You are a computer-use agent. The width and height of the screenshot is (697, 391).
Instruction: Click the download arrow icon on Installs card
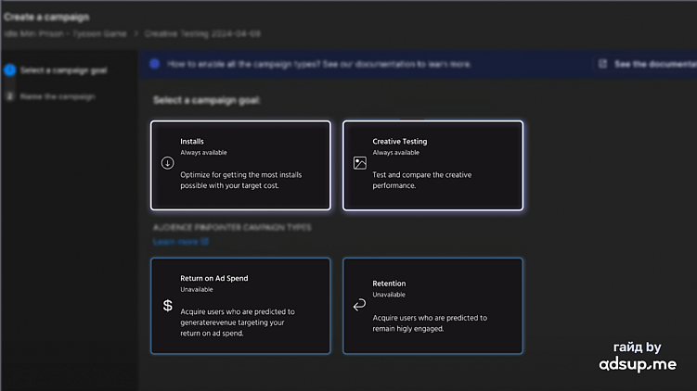click(x=168, y=163)
